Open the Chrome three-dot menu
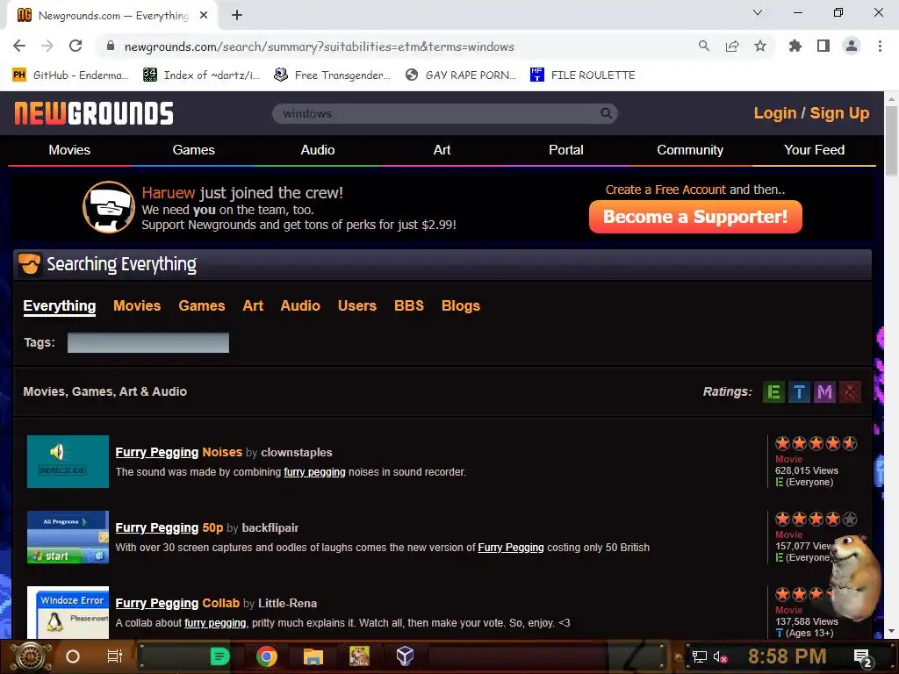 (x=880, y=46)
